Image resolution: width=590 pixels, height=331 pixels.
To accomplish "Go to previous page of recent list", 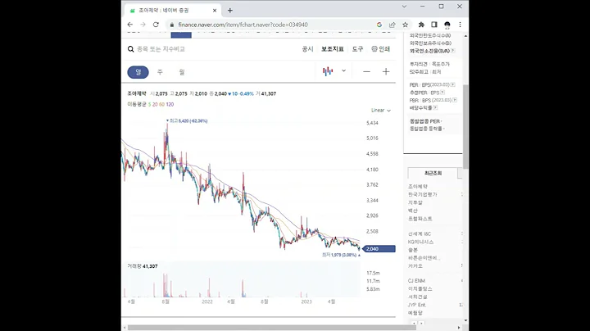I will point(415,323).
